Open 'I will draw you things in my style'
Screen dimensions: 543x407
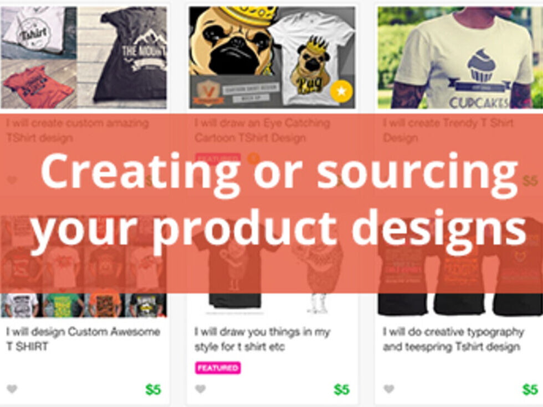click(262, 339)
